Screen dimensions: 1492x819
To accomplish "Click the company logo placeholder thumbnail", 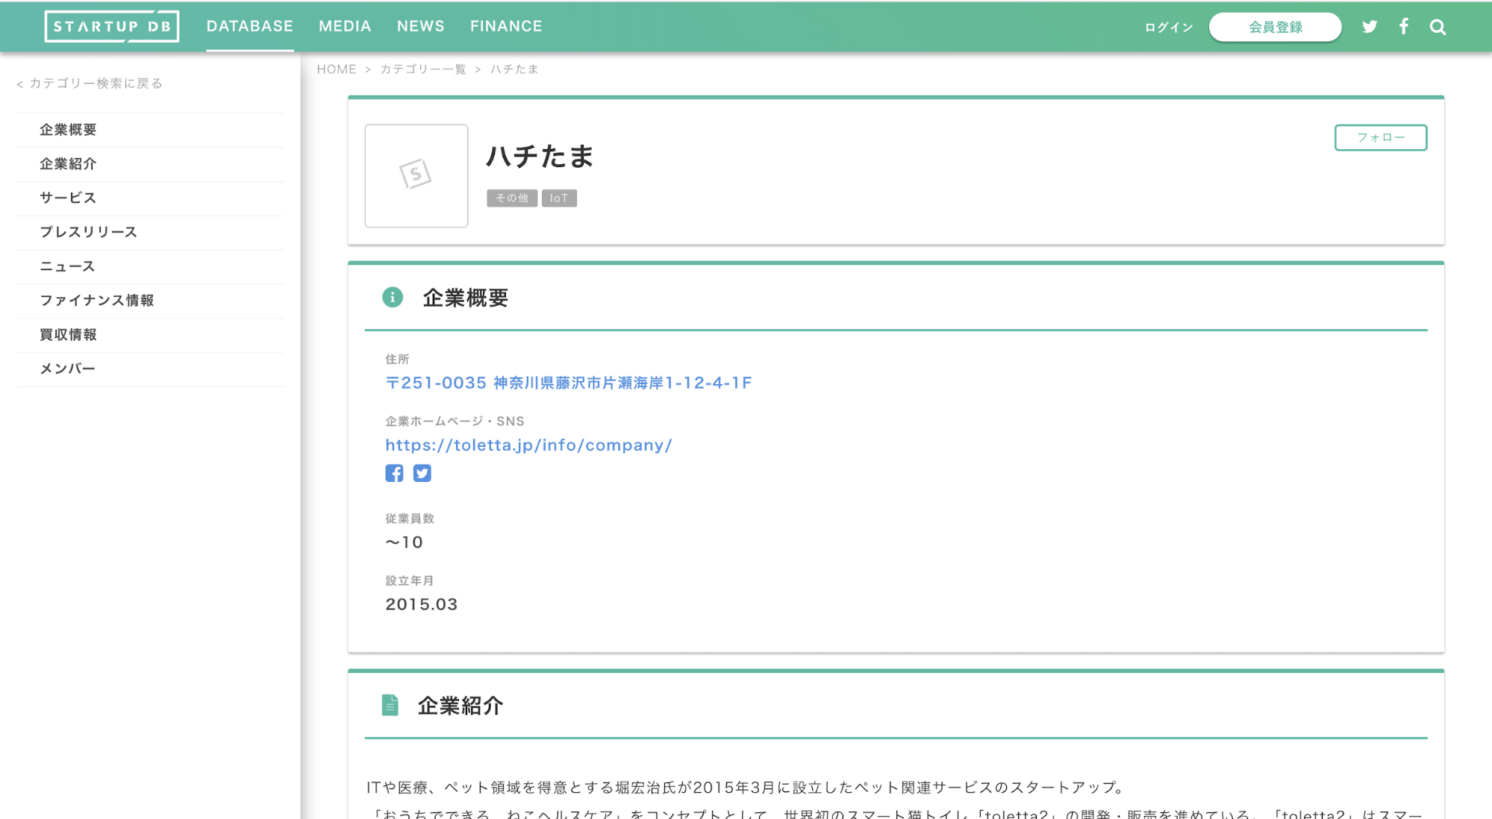I will [416, 175].
